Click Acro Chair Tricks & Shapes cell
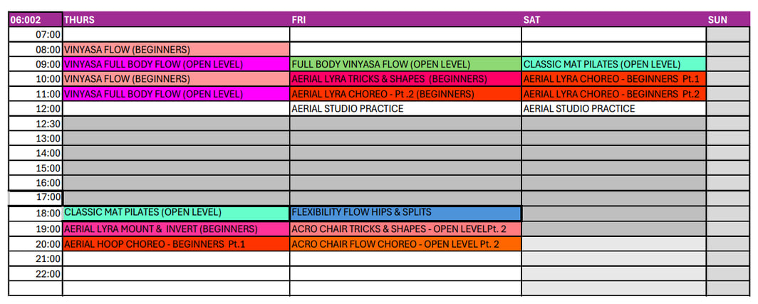758x304 pixels. pyautogui.click(x=405, y=229)
